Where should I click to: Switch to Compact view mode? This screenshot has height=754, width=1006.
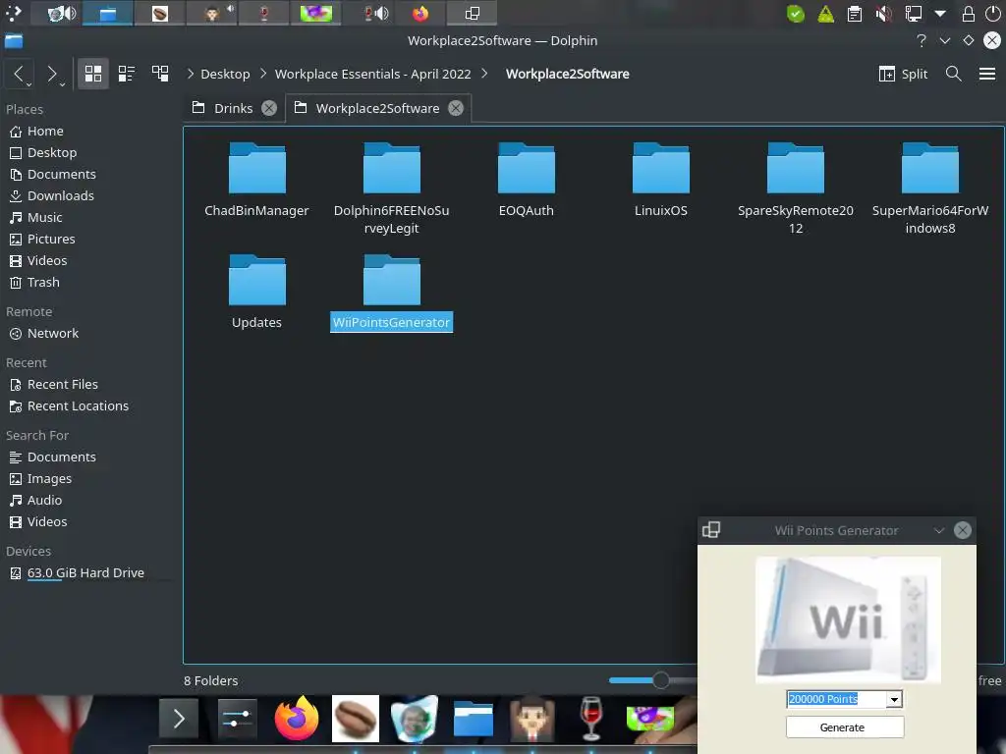[127, 74]
